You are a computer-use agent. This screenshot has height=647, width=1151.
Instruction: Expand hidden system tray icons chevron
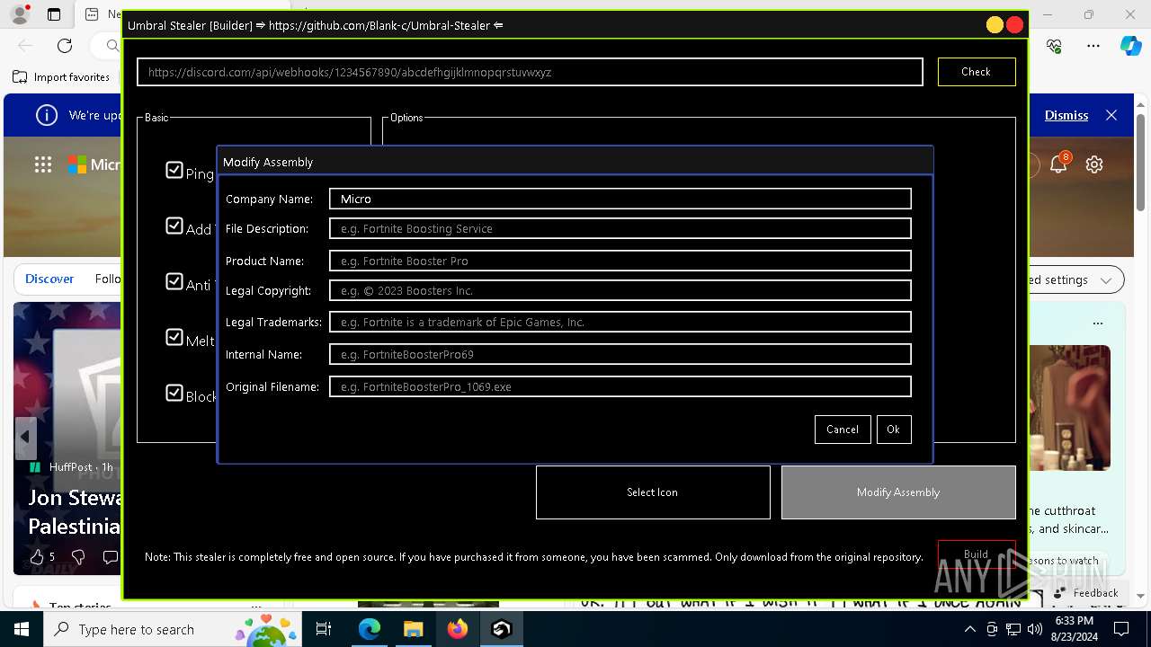tap(969, 629)
